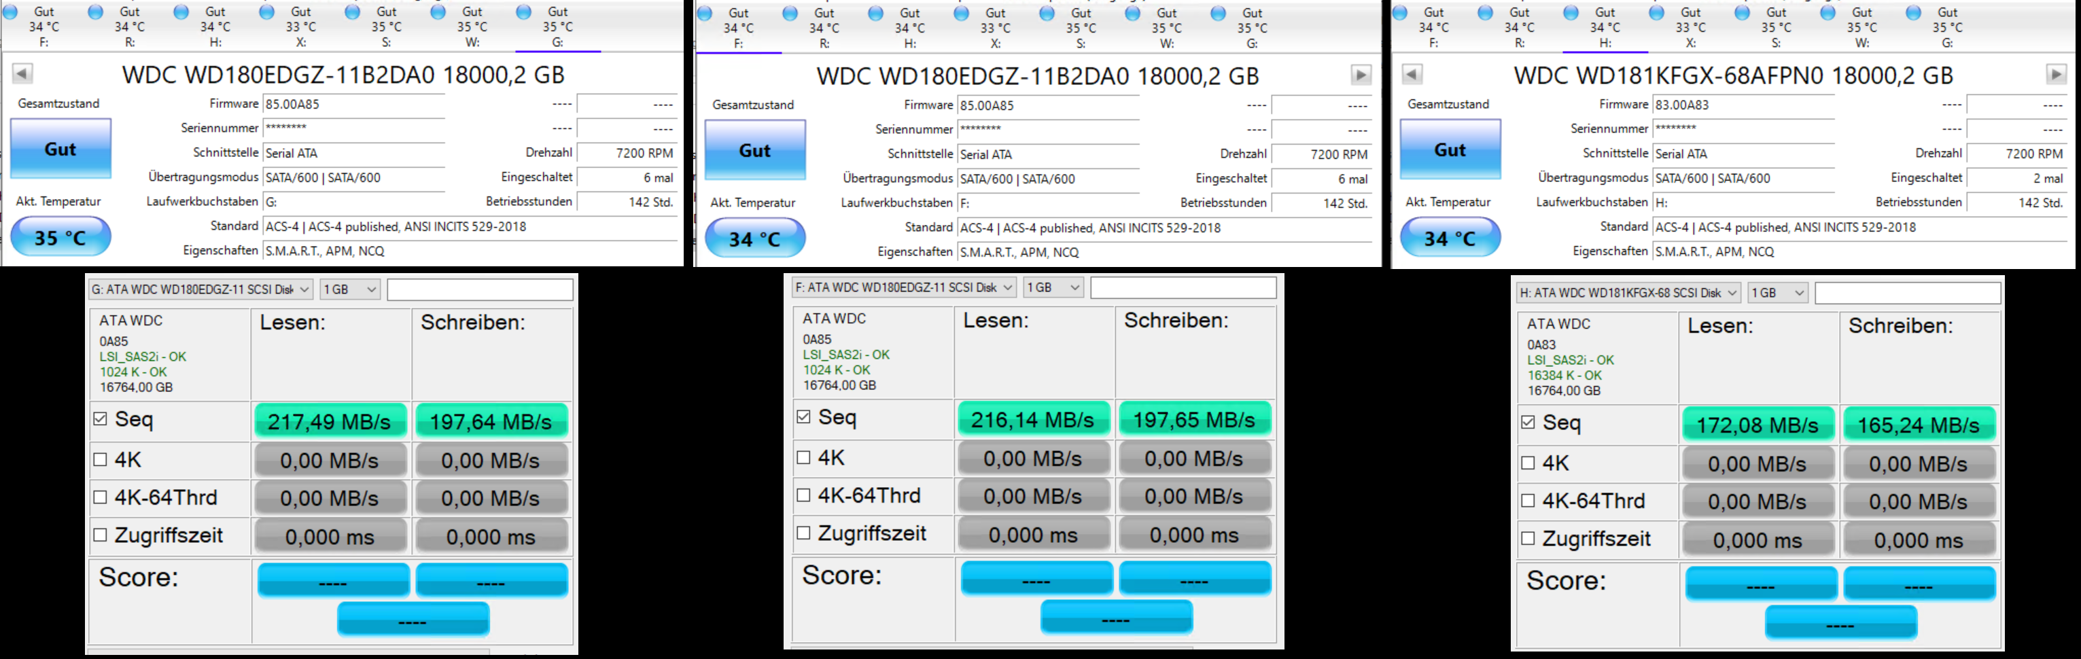Click the blue health circle of G: in the F: window

1219,13
